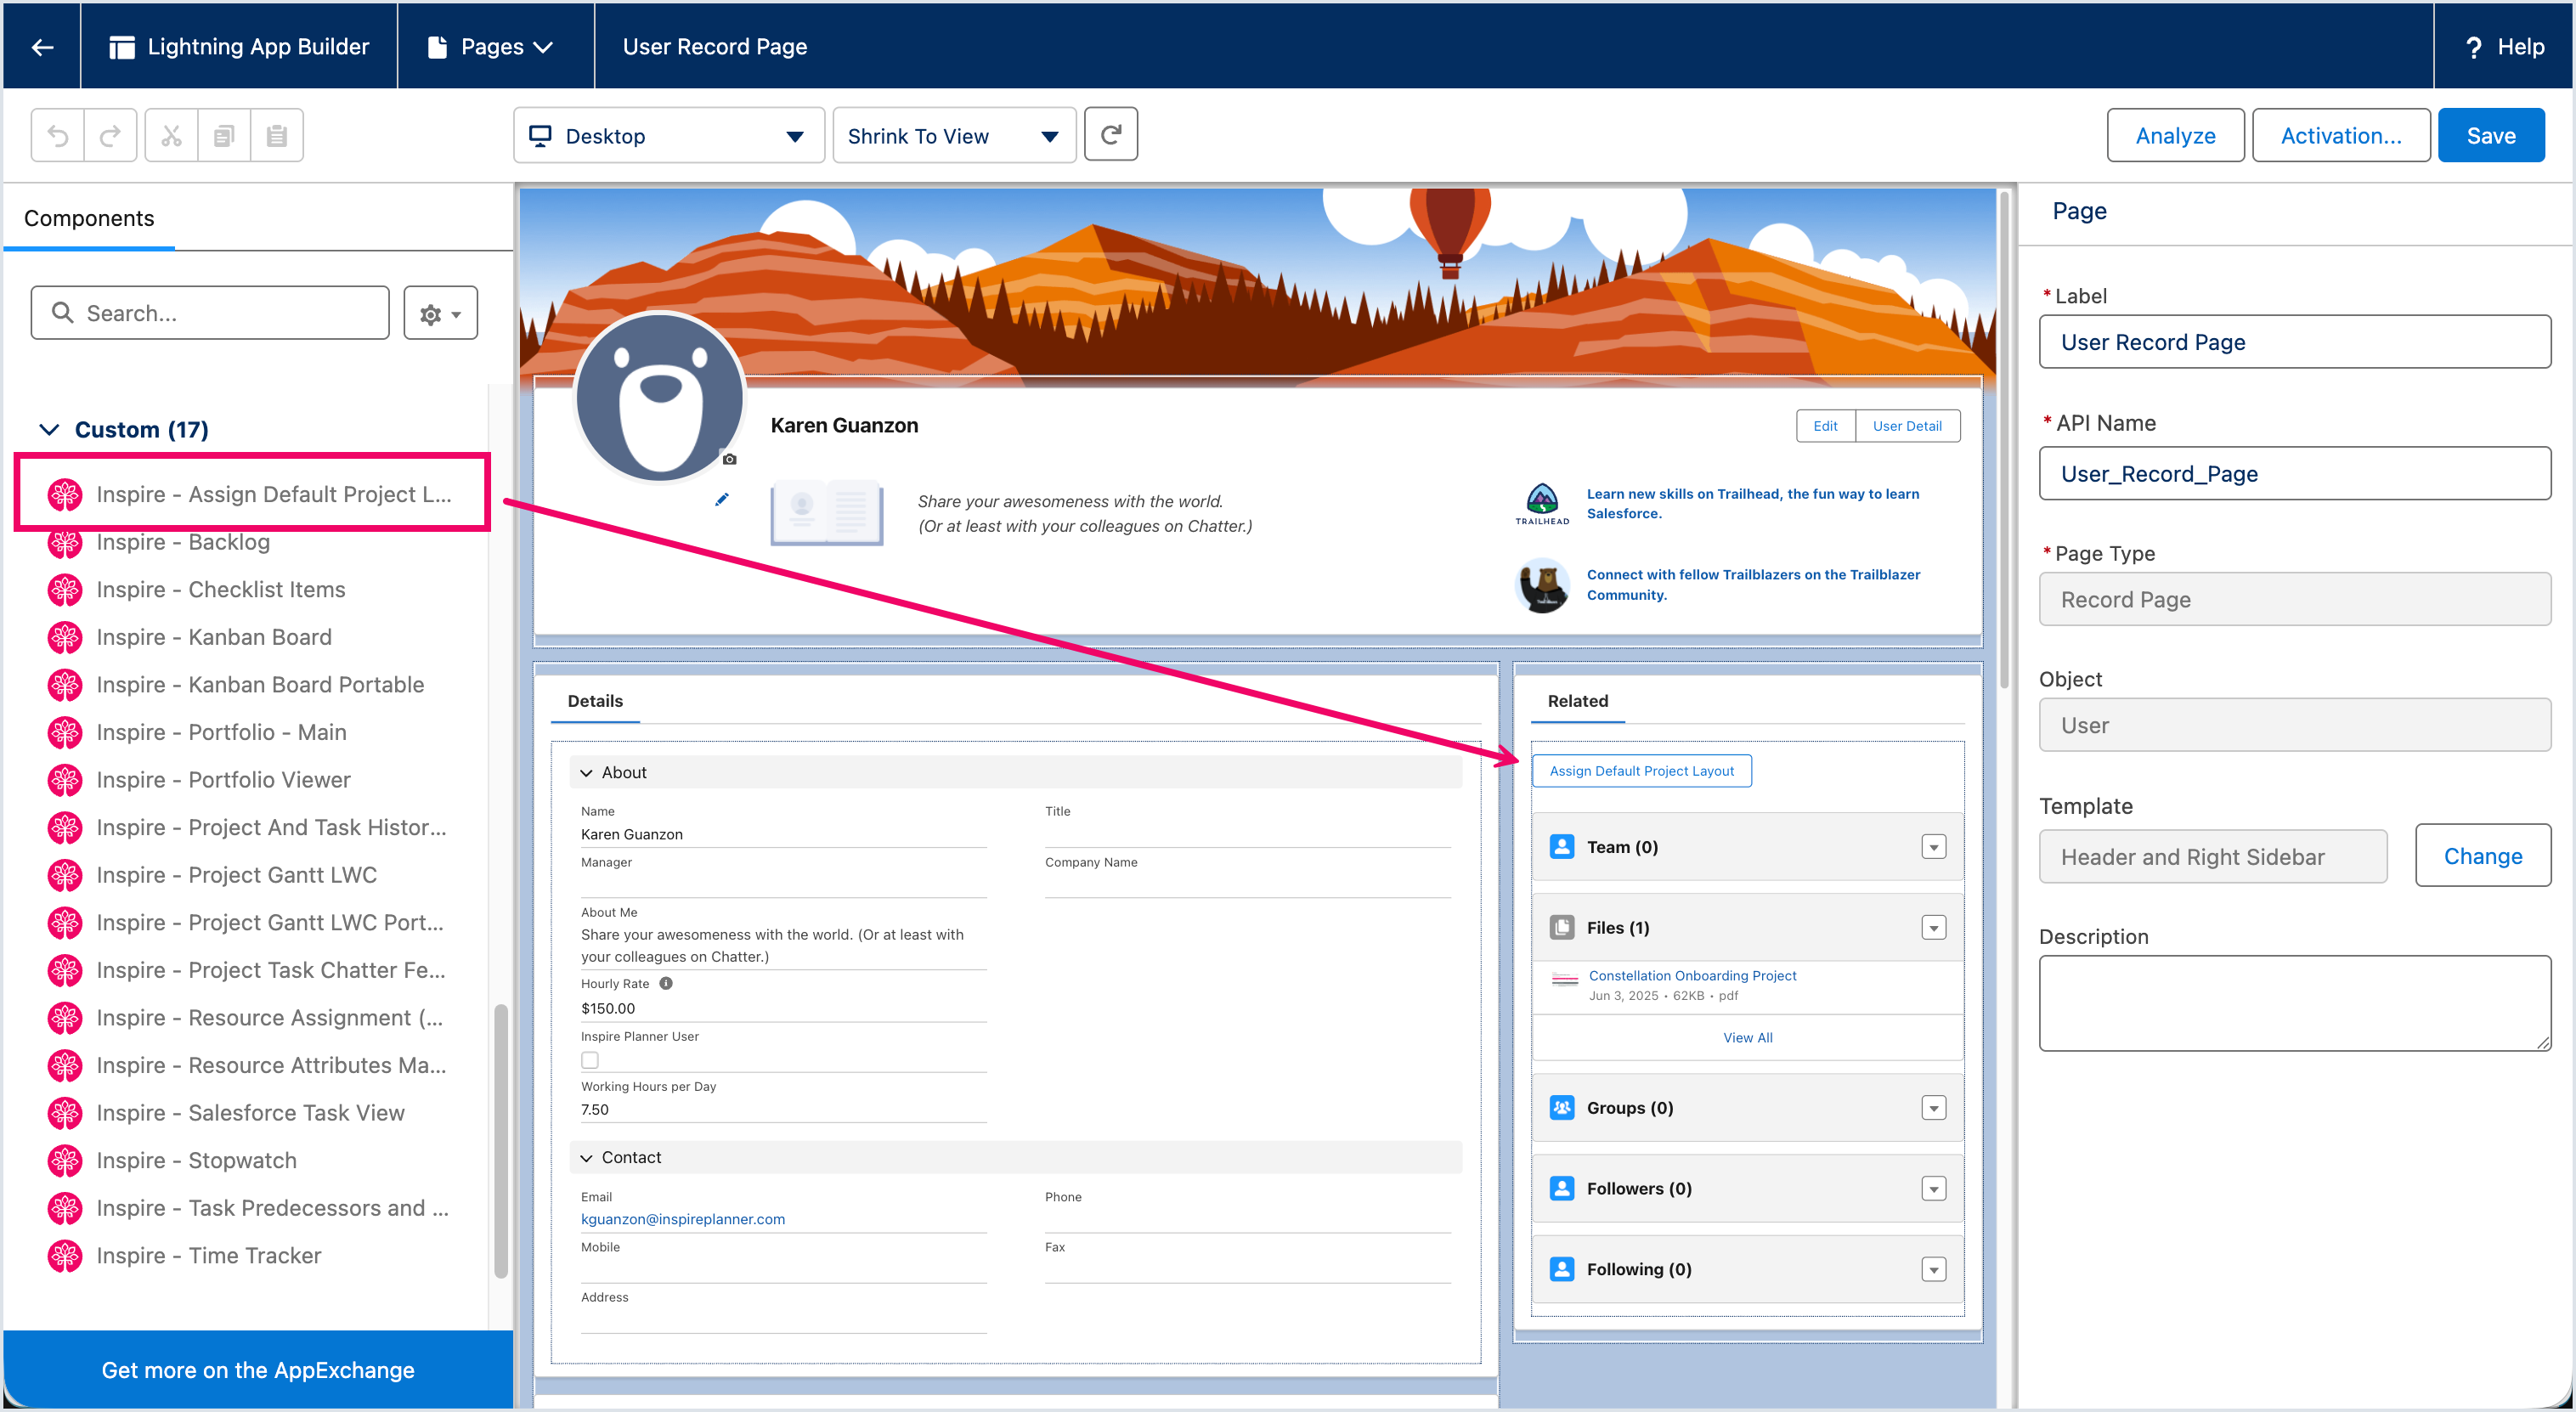Image resolution: width=2576 pixels, height=1412 pixels.
Task: Click the paste clipboard icon
Action: click(277, 135)
